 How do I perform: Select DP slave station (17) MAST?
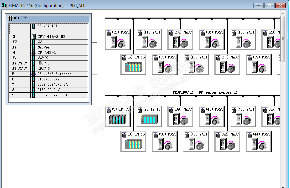(x=227, y=64)
